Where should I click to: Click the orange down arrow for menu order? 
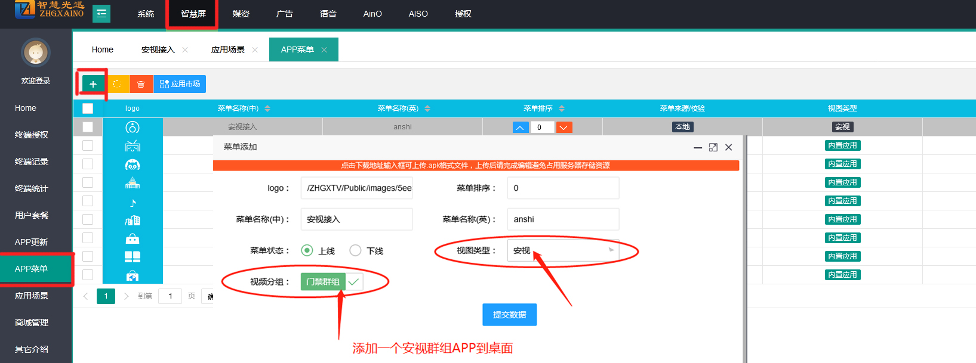tap(564, 127)
